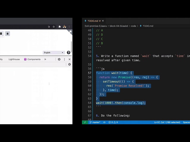Click the lock icon button on the page
The width and height of the screenshot is (190, 142).
click(7, 33)
